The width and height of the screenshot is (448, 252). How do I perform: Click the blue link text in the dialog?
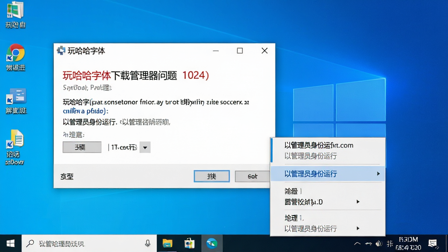coord(85,111)
